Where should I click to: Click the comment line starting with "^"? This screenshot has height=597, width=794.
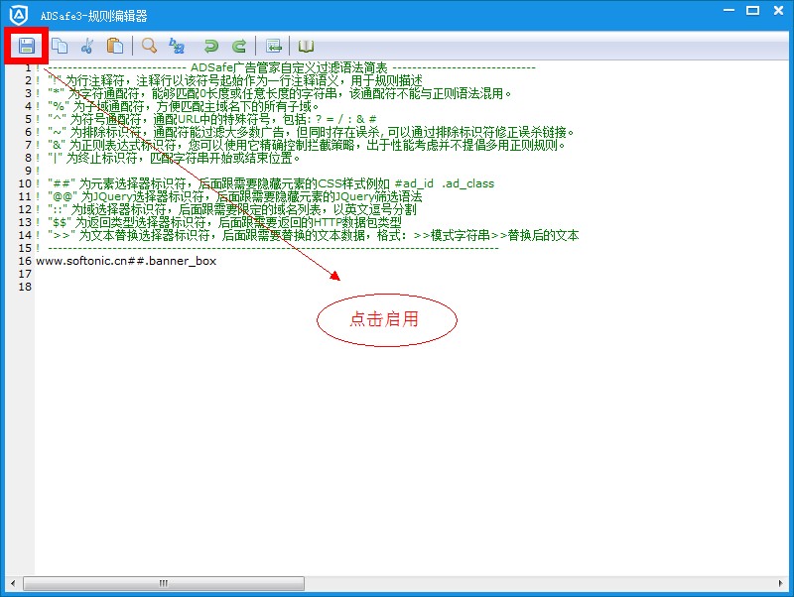click(x=206, y=119)
